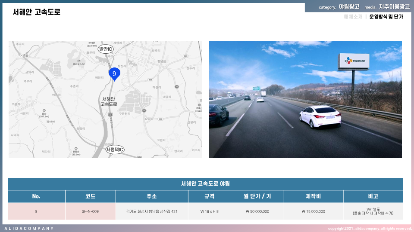Select the ₩ 15,000,000 production cost cell
This screenshot has height=232, width=414.
[313, 211]
